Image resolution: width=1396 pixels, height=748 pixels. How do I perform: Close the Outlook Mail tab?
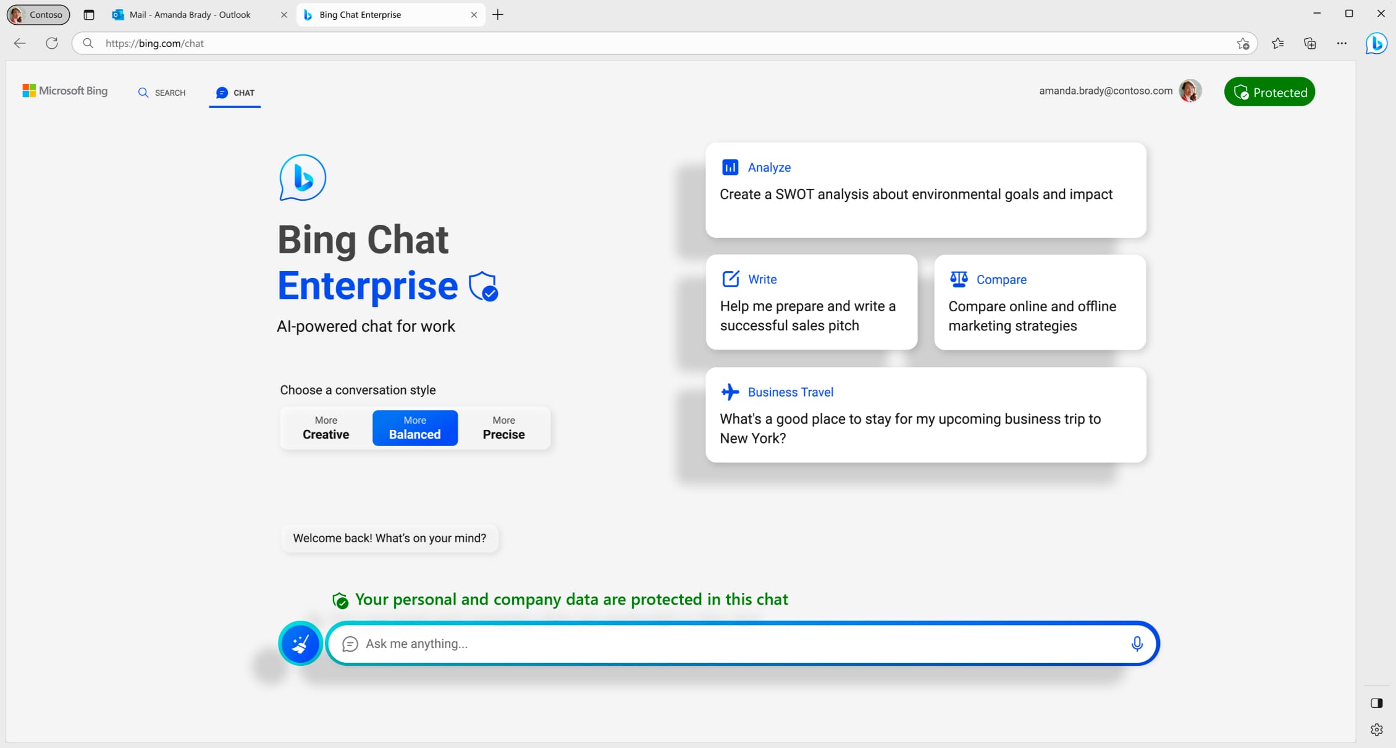(x=284, y=15)
